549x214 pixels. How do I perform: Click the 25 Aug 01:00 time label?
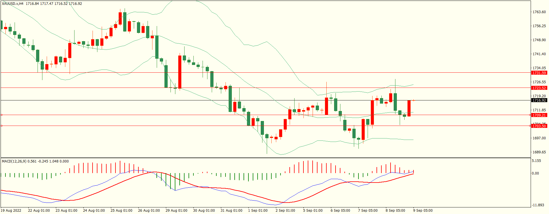click(121, 211)
